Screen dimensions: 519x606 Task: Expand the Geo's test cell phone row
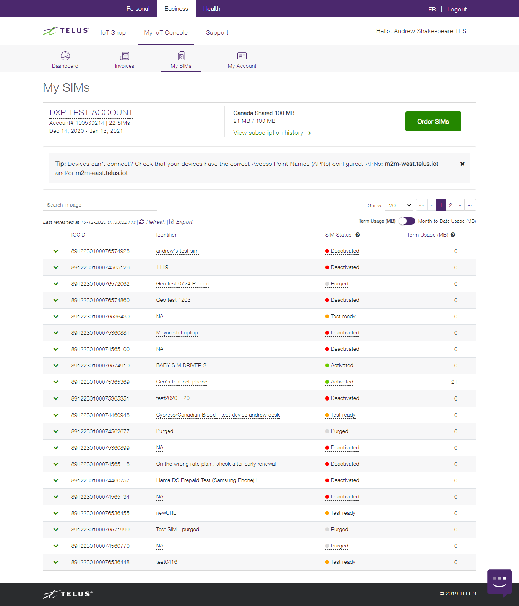tap(56, 382)
